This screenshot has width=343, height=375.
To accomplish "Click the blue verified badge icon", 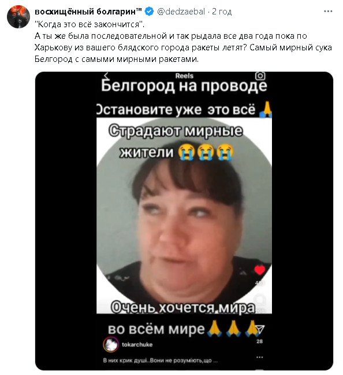I will (x=149, y=12).
